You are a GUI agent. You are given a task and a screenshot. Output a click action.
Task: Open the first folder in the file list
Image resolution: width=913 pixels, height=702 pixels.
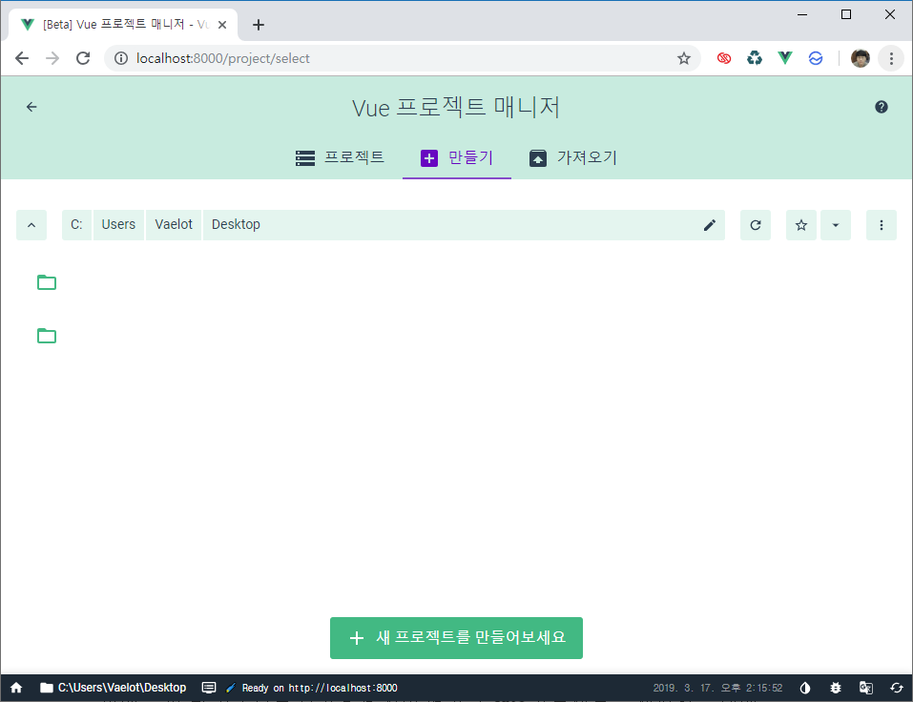point(47,282)
